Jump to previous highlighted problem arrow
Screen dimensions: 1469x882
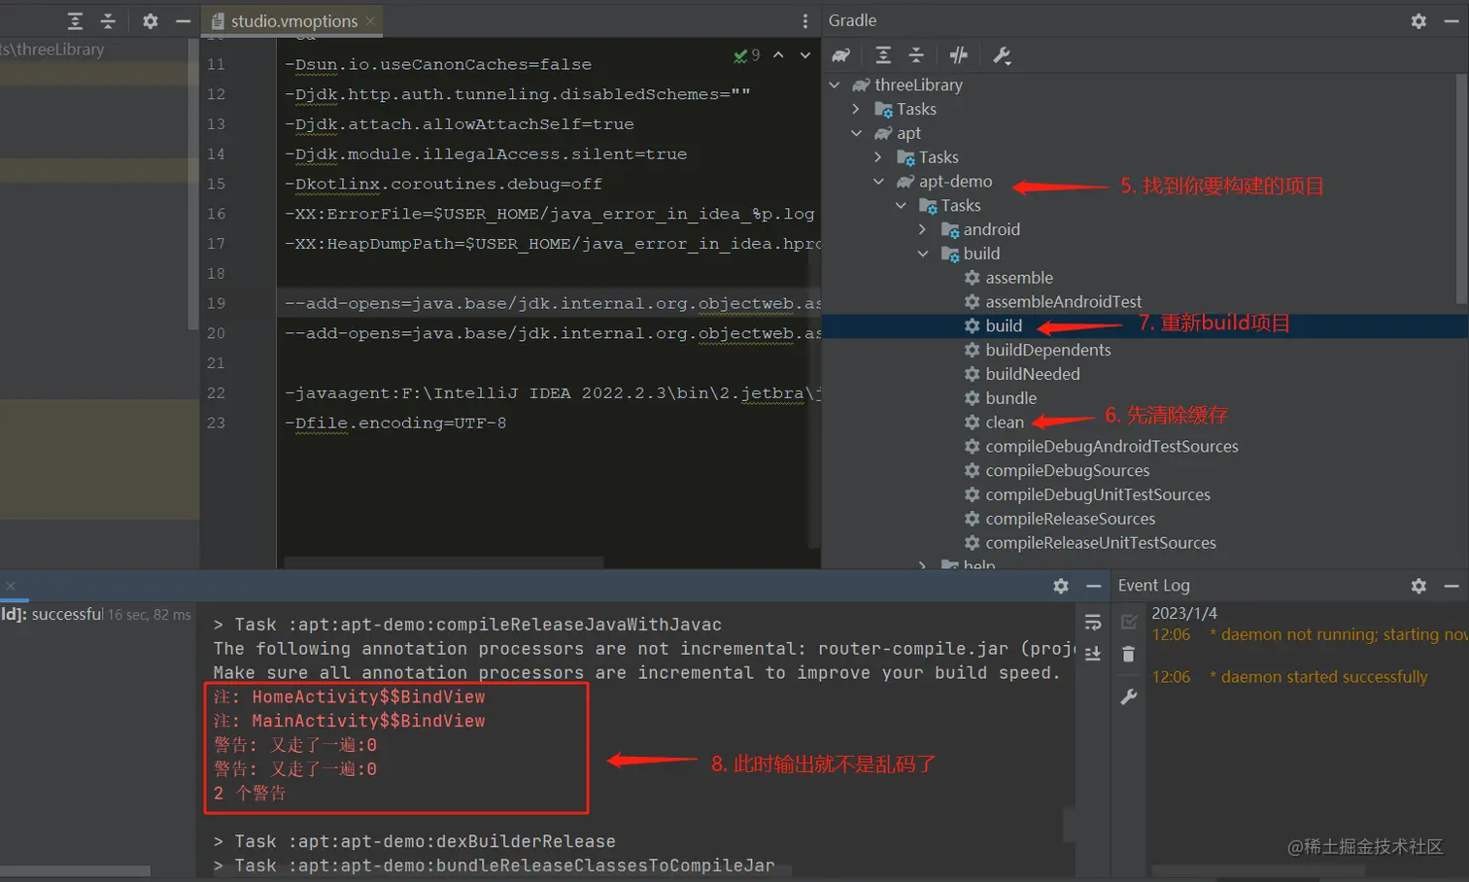point(778,55)
